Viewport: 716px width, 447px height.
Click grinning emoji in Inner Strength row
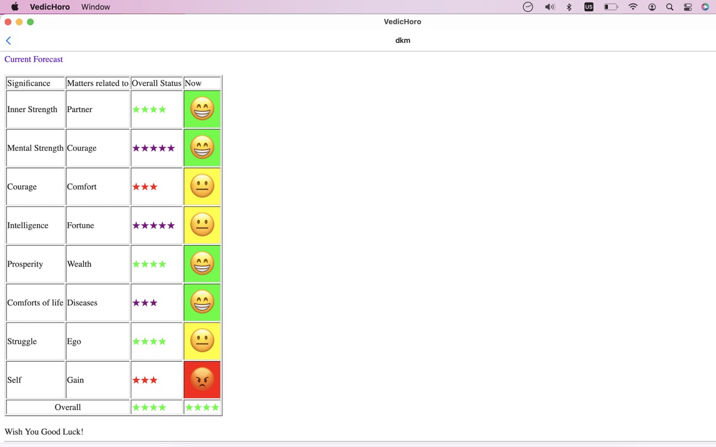[202, 109]
